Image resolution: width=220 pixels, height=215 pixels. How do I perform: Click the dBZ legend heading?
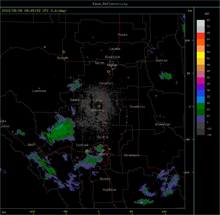(x=207, y=14)
